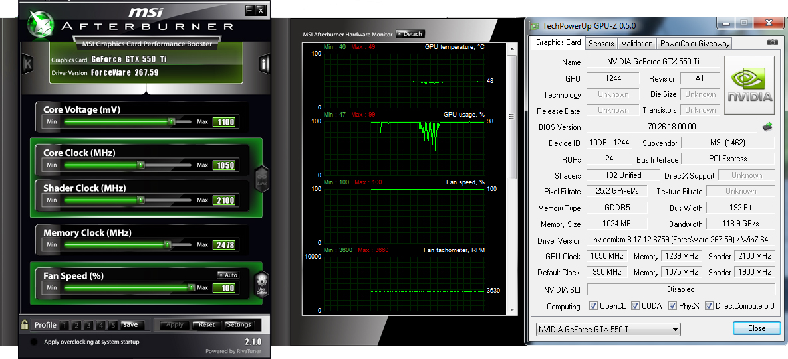Open the PowerColor Giveaway tab
Image resolution: width=788 pixels, height=359 pixels.
pos(694,44)
